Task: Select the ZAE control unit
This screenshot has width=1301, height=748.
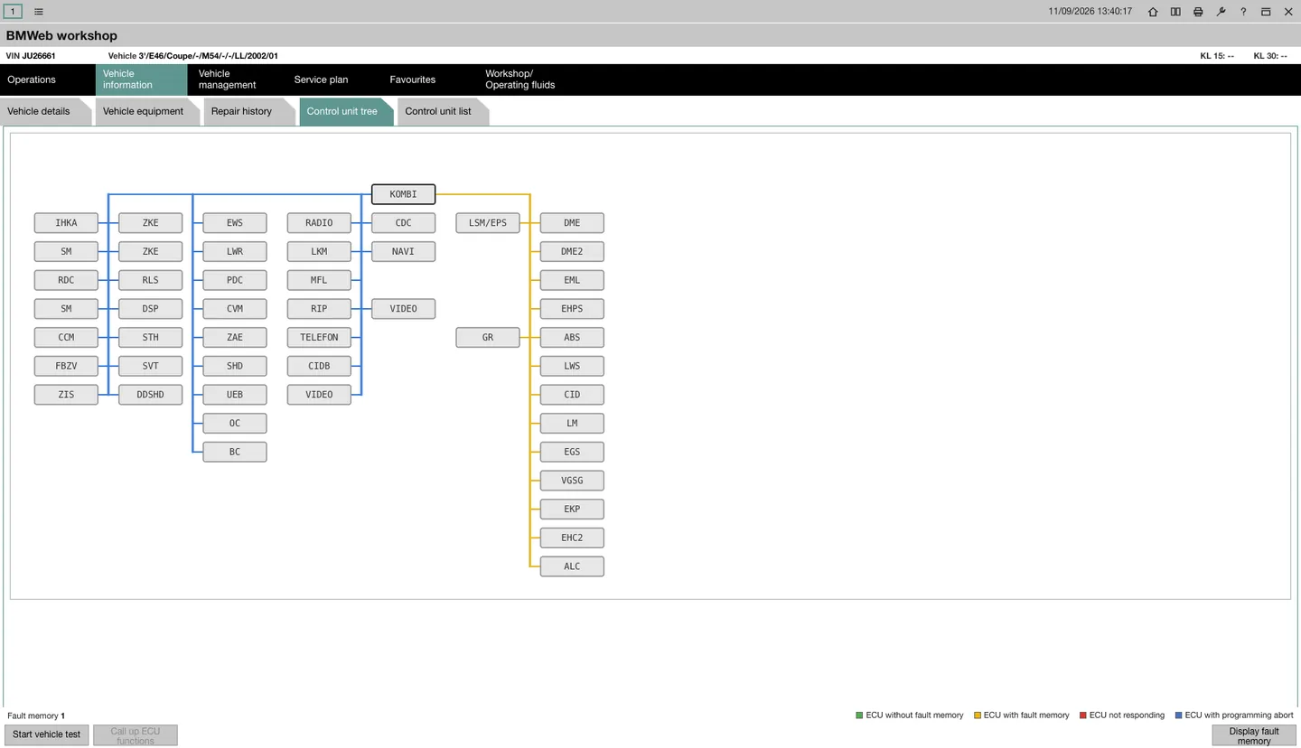Action: point(235,337)
